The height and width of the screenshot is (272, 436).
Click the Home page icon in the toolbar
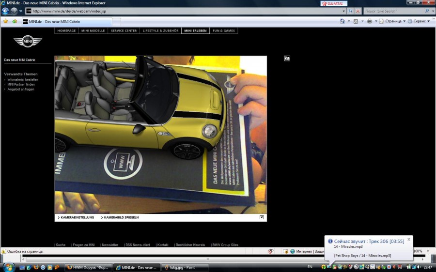click(343, 21)
